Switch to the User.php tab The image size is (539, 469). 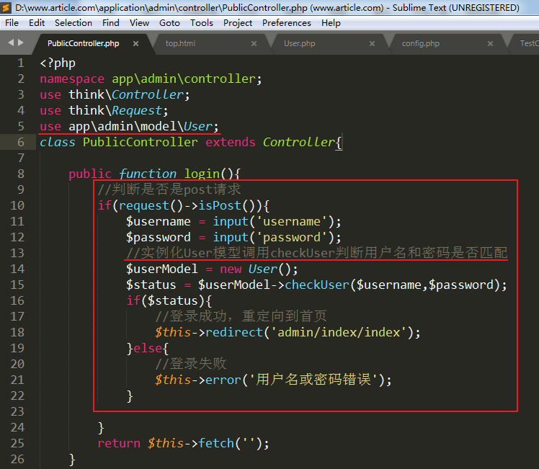(x=299, y=44)
